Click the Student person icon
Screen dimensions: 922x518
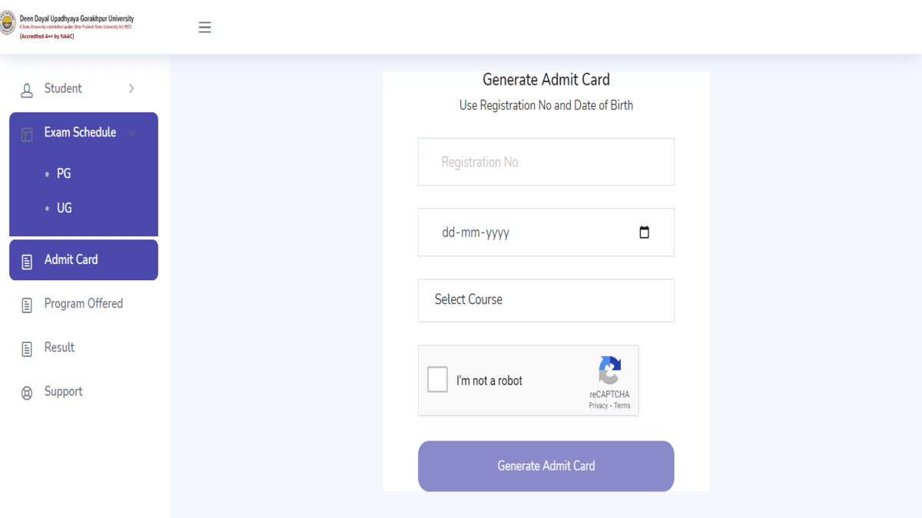27,91
